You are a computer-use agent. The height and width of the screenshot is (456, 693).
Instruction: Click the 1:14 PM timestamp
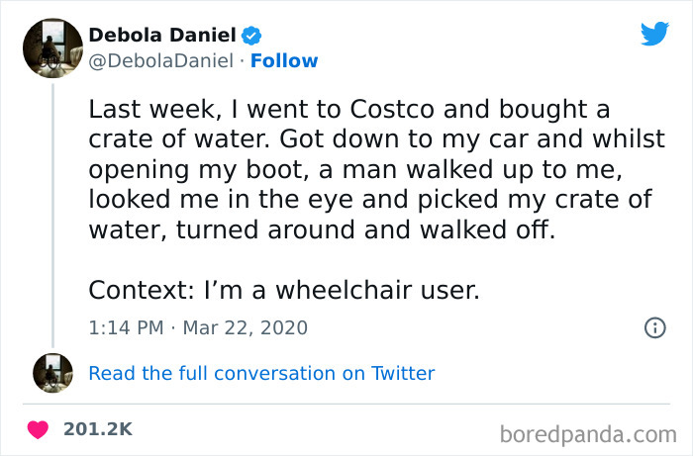(125, 327)
